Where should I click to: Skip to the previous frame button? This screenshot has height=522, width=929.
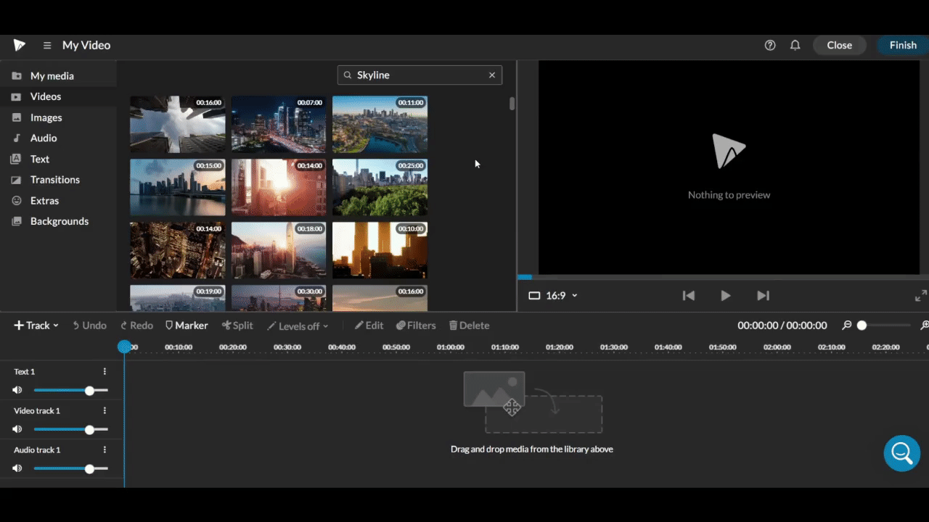click(x=689, y=295)
